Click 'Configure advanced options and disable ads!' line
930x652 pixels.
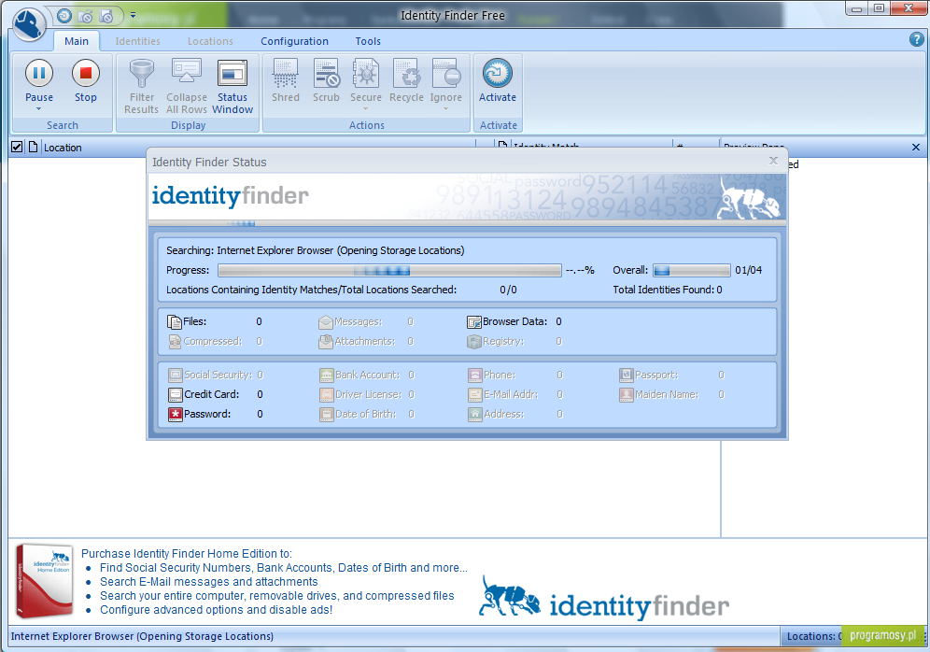coord(216,610)
